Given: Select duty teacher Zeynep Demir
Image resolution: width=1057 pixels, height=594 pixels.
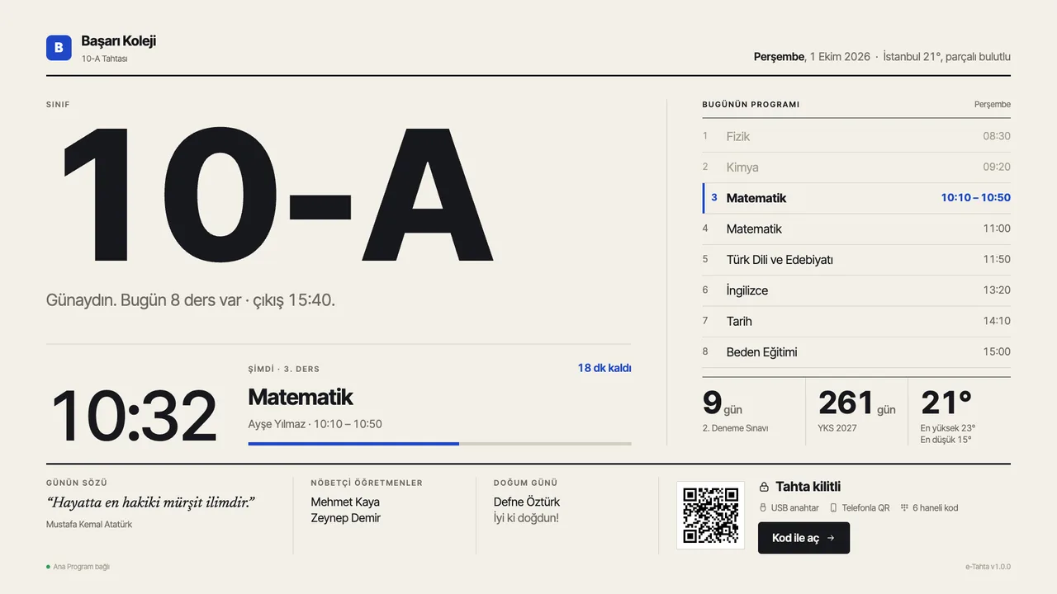Looking at the screenshot, I should click(x=345, y=518).
